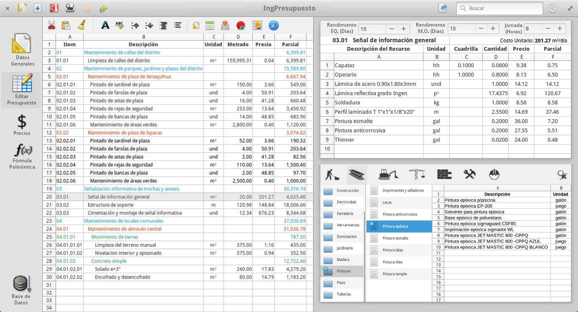Click the printer icon in title bar
578x312 pixels.
coord(70,8)
